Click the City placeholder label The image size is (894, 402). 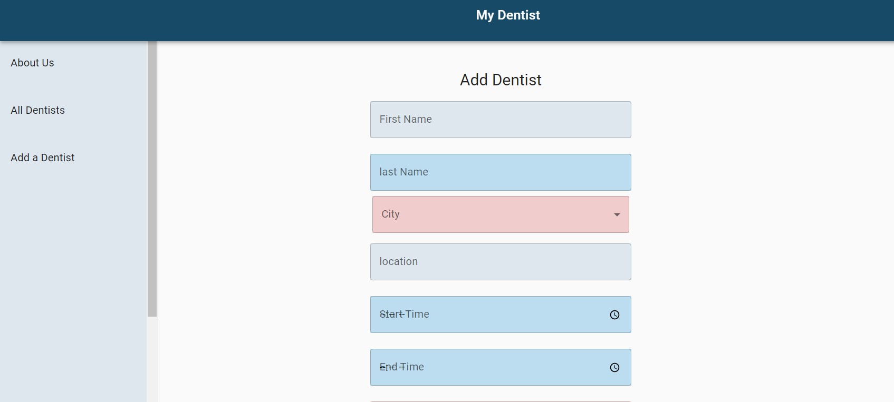[390, 214]
